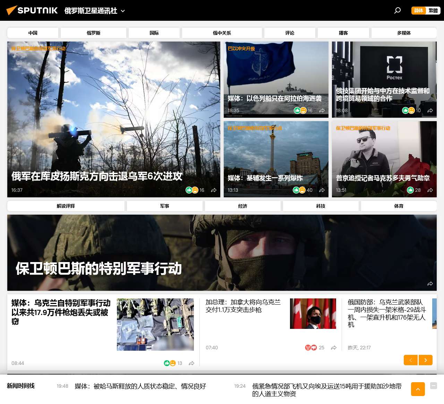Share the 俄军在库皮扬斯克 article
Image resolution: width=444 pixels, height=404 pixels.
pyautogui.click(x=214, y=190)
